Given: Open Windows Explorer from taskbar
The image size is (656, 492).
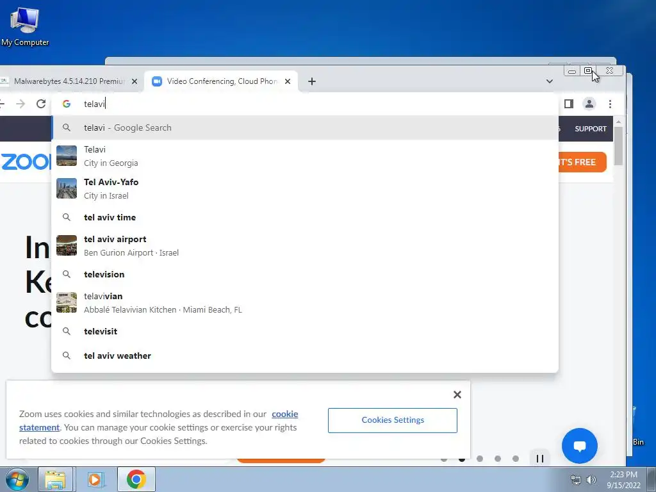Looking at the screenshot, I should pyautogui.click(x=55, y=479).
